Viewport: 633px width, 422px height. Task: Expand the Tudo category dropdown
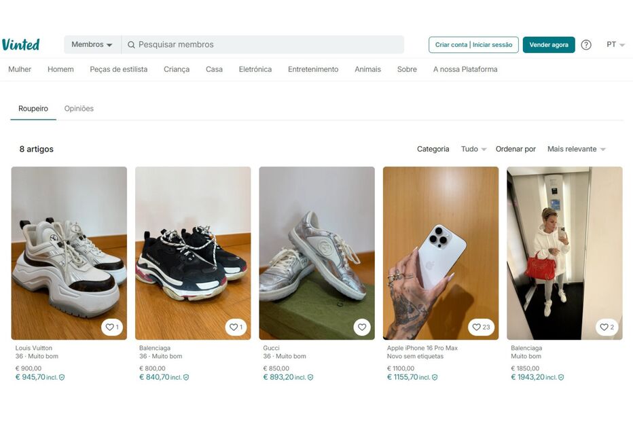pos(474,149)
